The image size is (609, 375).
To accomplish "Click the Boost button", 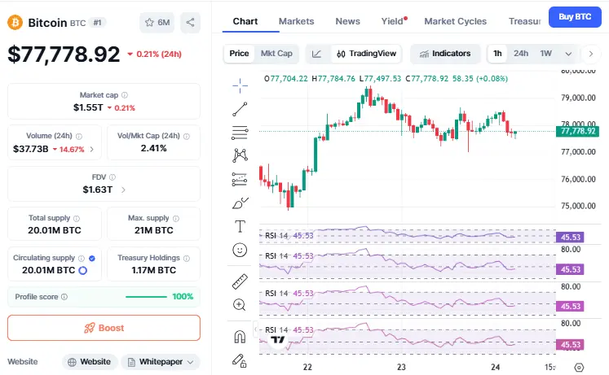I will (x=104, y=328).
